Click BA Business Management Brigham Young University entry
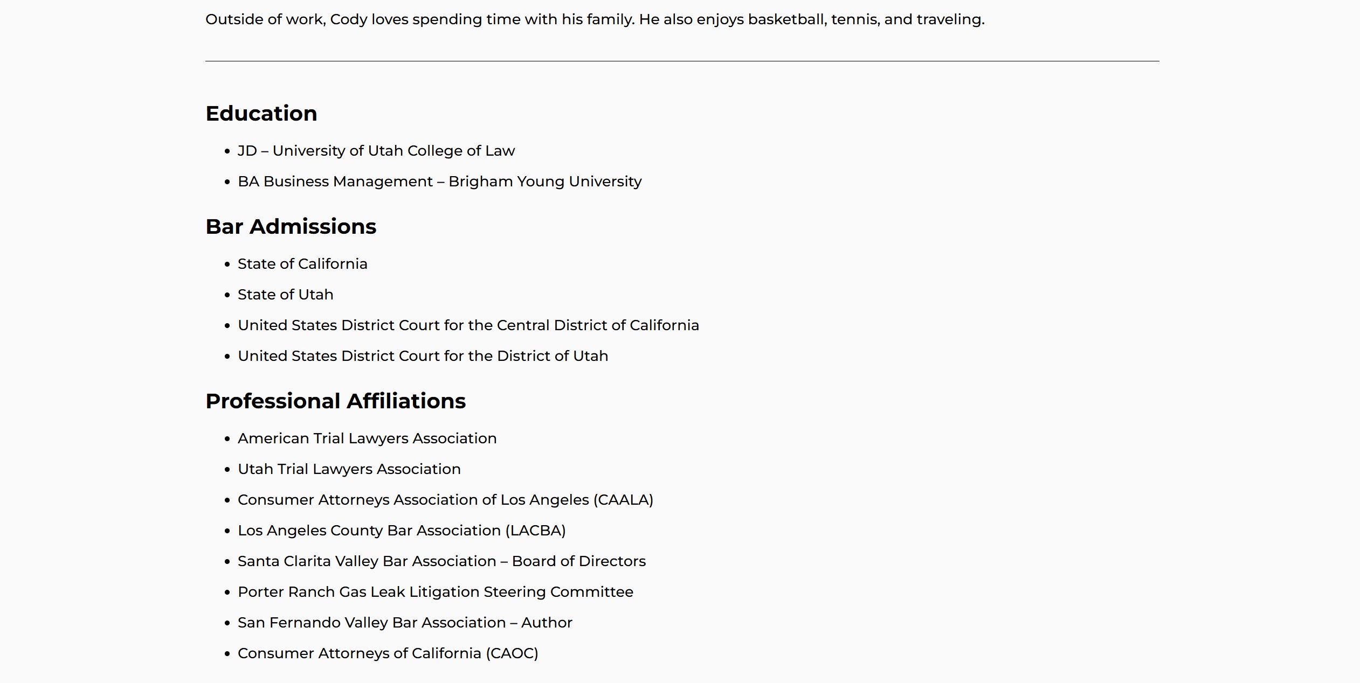The image size is (1360, 683). [440, 182]
